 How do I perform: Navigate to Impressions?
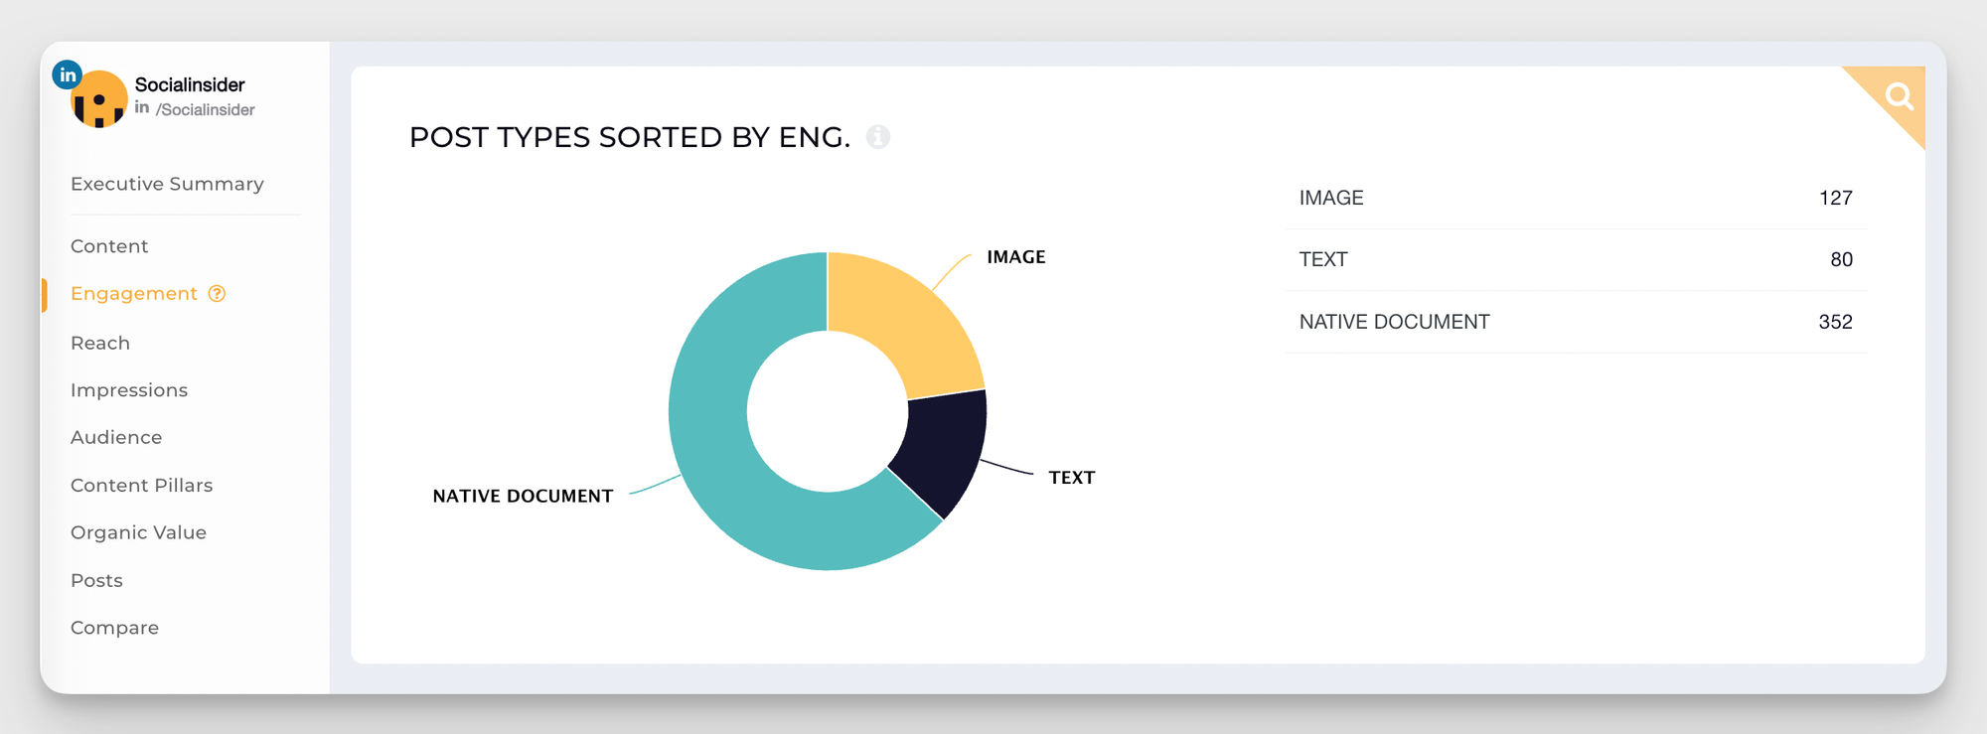click(129, 390)
